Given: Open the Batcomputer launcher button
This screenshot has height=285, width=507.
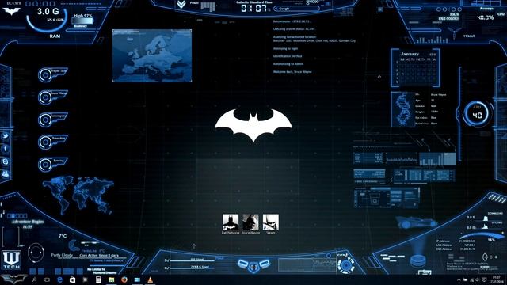Looking at the screenshot, I should pyautogui.click(x=53, y=120).
